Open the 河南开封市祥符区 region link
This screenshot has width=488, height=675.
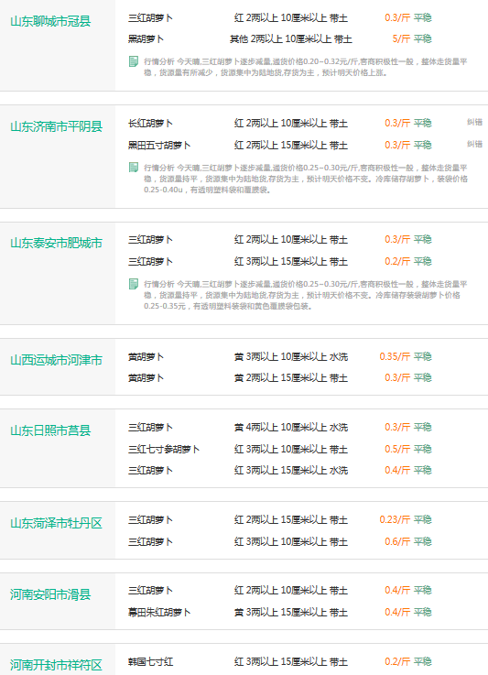(56, 665)
